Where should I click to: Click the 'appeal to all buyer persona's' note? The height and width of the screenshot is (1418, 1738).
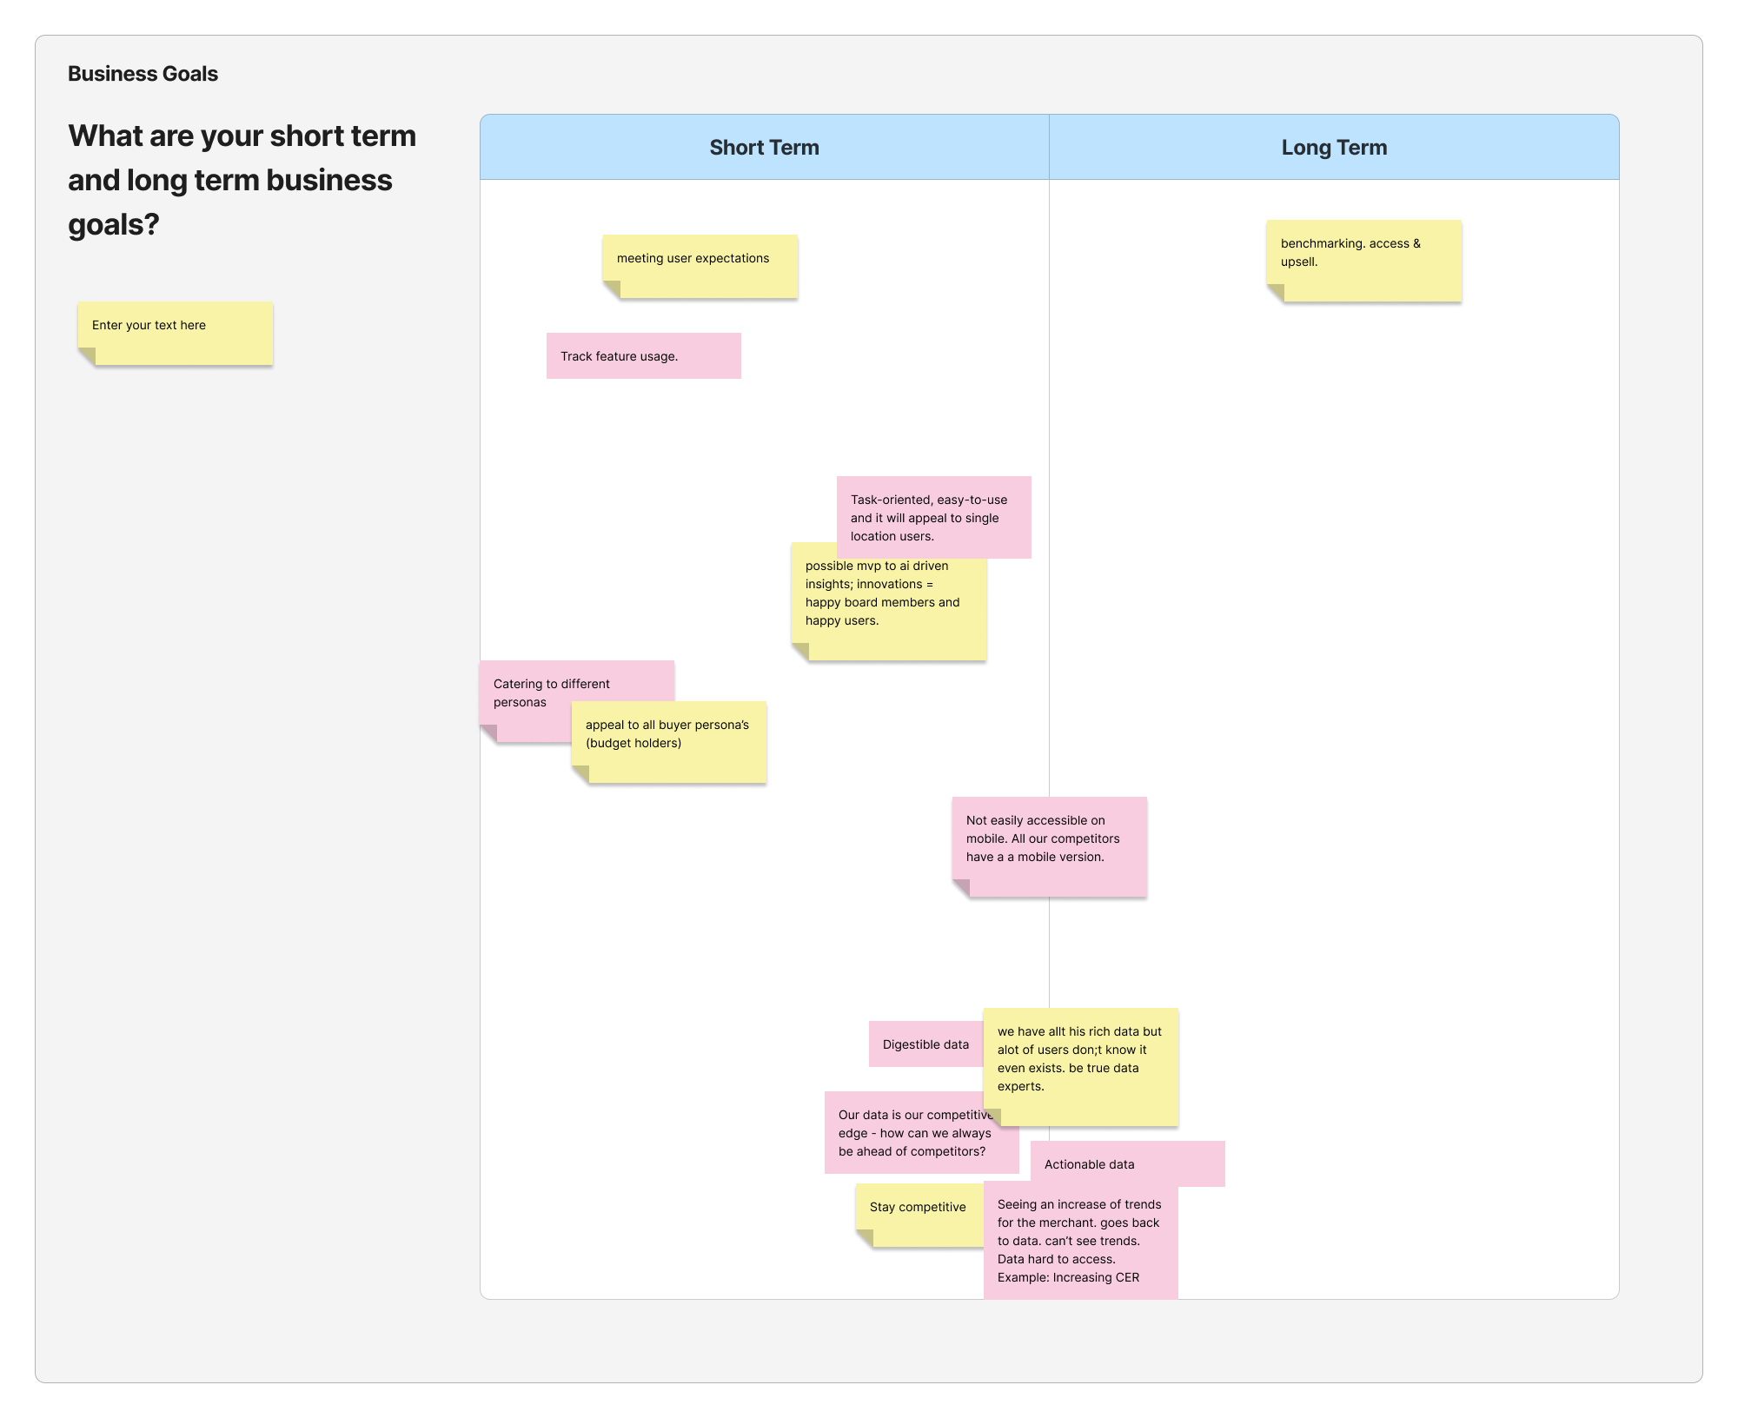(668, 743)
